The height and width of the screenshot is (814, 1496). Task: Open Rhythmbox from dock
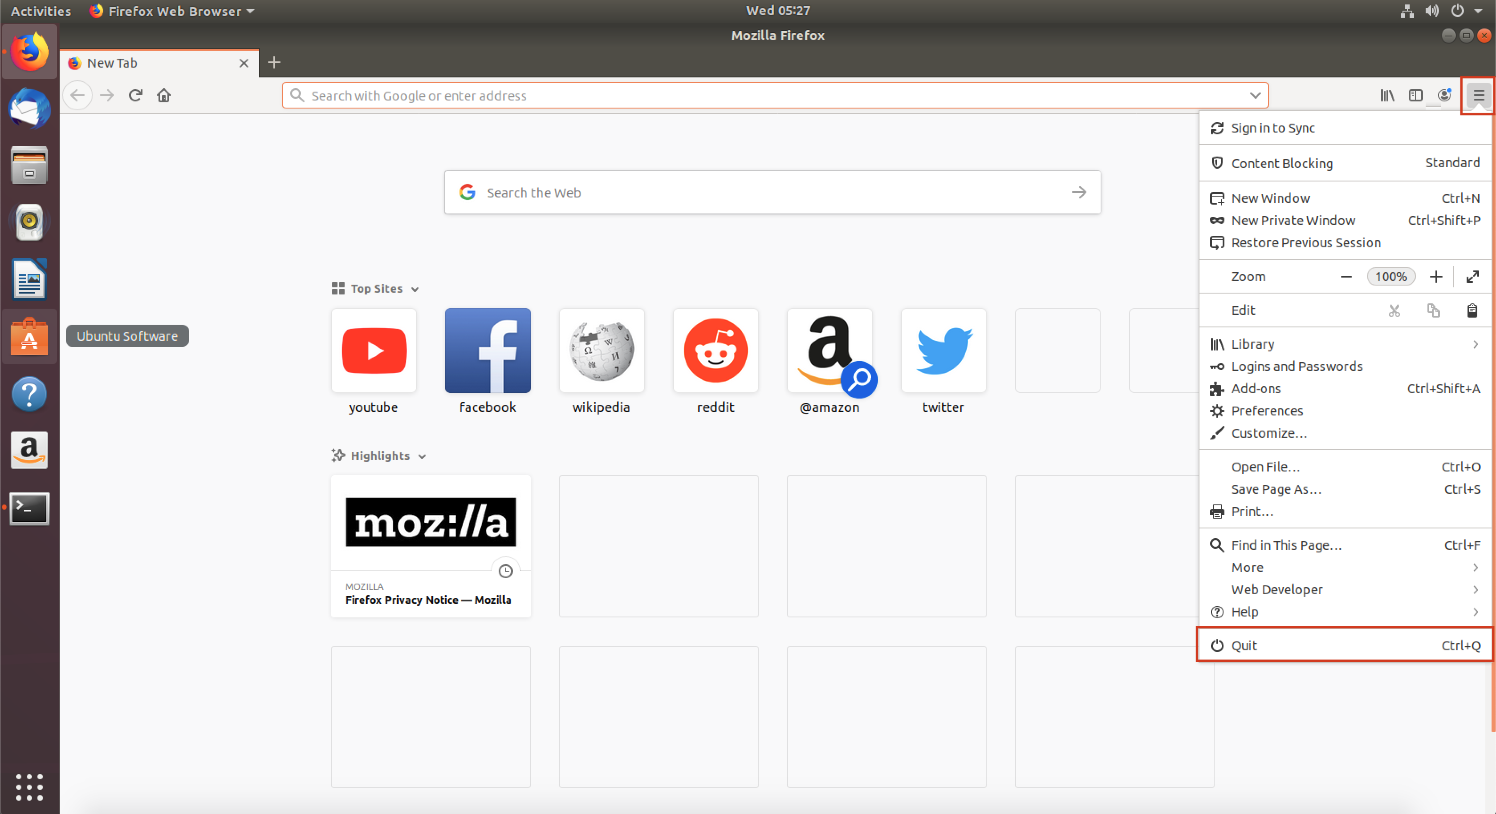29,222
